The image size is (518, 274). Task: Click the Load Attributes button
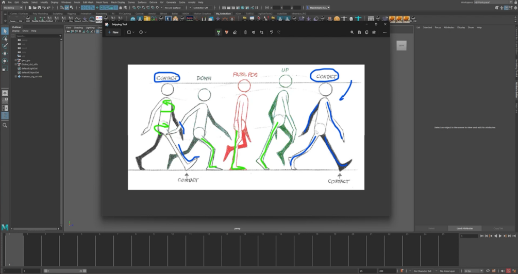(x=464, y=229)
